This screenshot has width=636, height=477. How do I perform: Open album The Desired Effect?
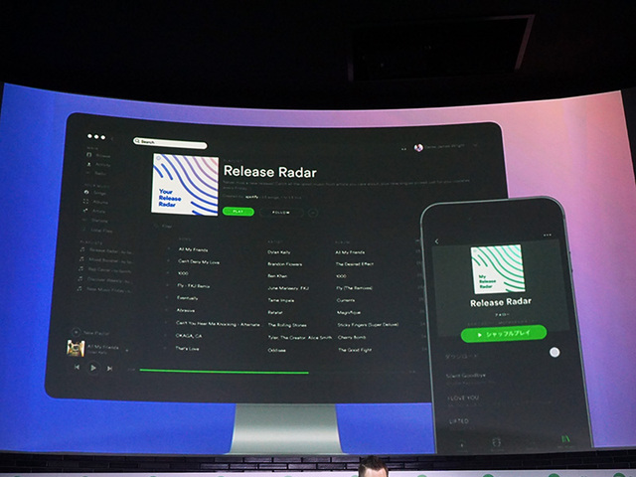click(355, 264)
